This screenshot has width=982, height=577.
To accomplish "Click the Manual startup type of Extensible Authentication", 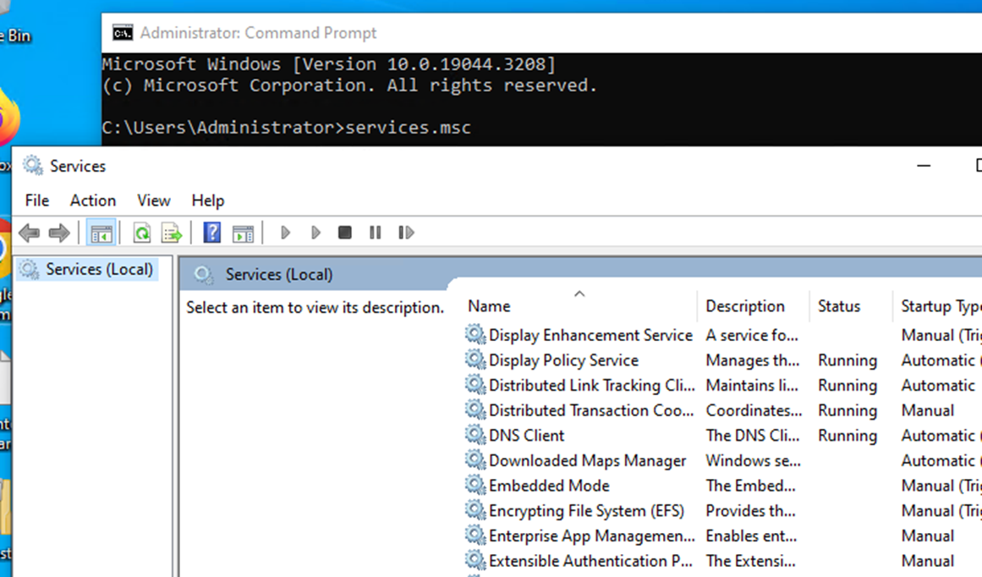I will coord(928,561).
